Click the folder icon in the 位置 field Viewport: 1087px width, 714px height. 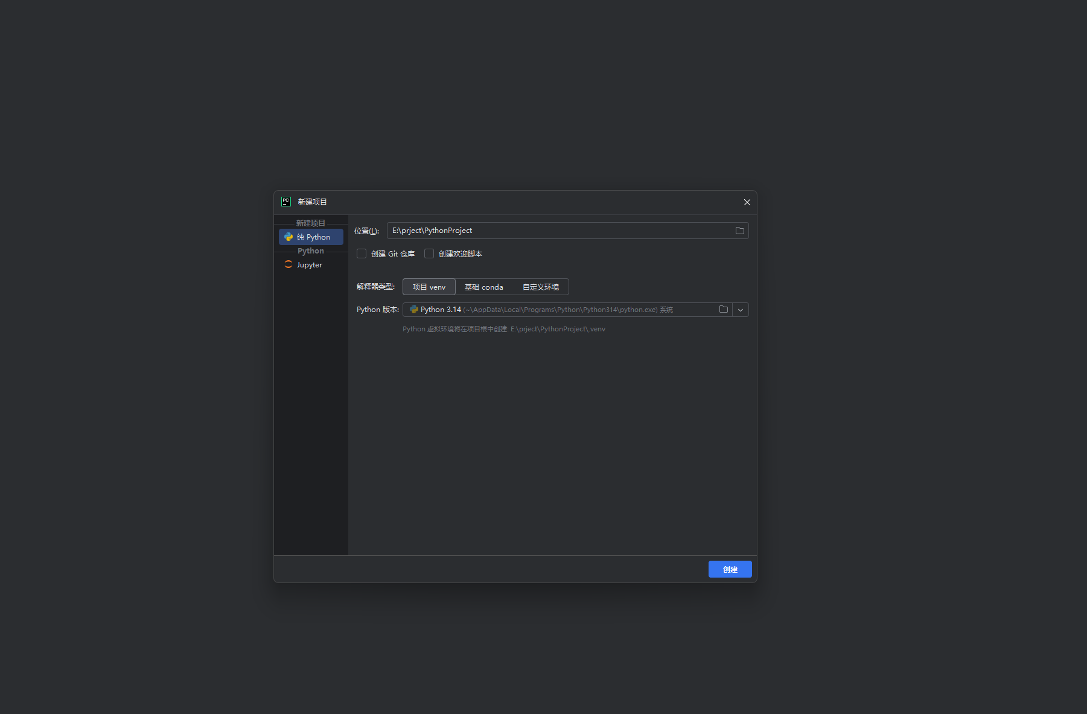[x=739, y=231]
